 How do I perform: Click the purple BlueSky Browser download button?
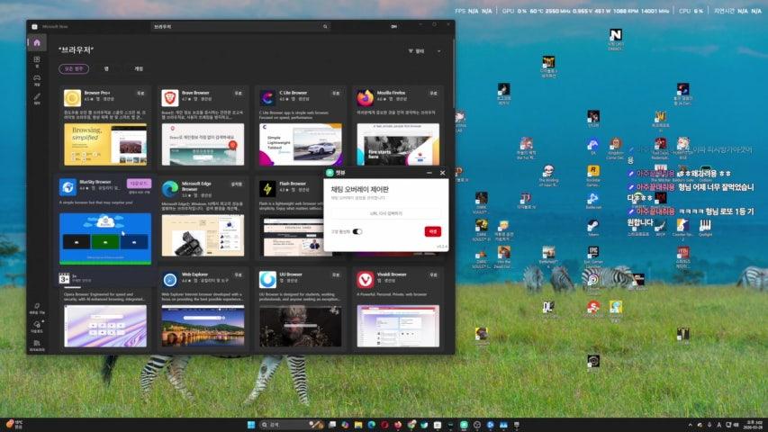pyautogui.click(x=139, y=183)
